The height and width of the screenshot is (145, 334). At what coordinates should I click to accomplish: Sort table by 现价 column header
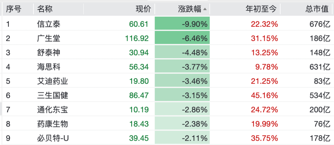(143, 9)
